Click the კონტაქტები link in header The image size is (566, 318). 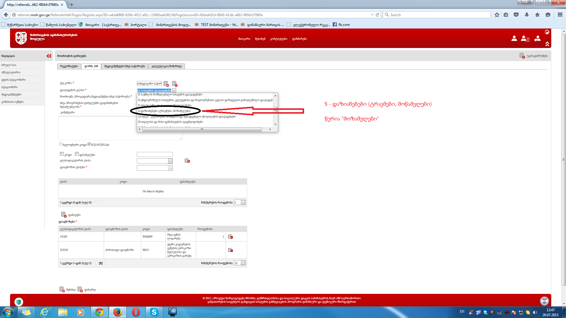pyautogui.click(x=278, y=39)
